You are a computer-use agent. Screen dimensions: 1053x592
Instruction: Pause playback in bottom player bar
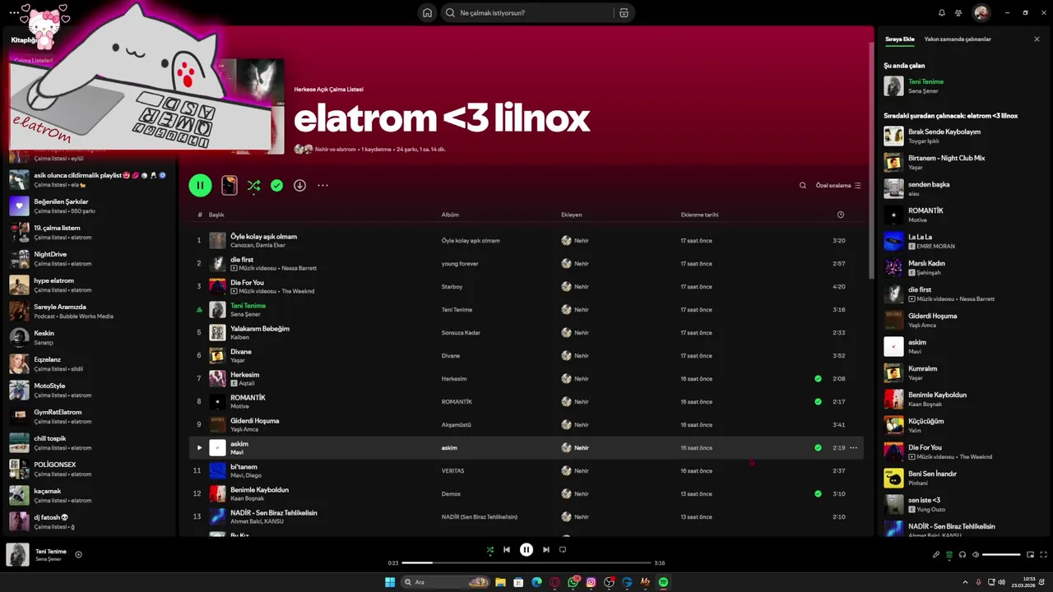(x=526, y=549)
